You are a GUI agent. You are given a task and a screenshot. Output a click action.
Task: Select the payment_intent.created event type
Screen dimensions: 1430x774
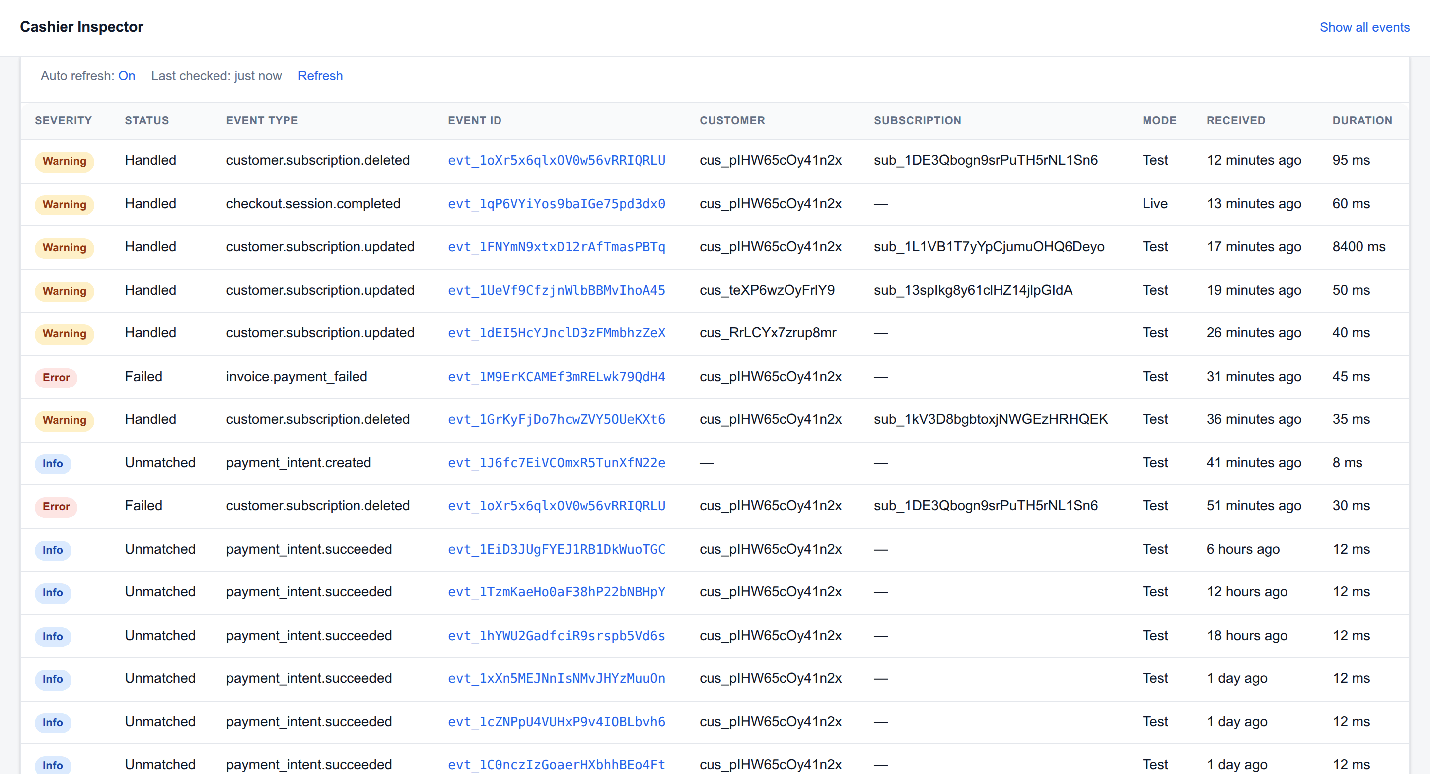coord(298,463)
